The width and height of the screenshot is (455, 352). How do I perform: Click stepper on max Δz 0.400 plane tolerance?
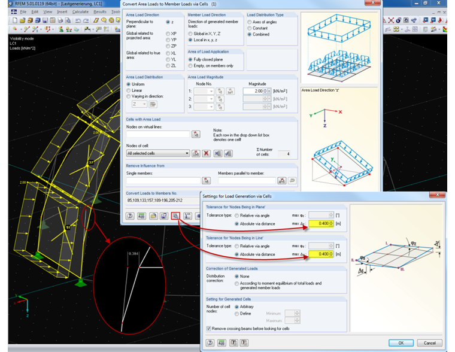(x=331, y=223)
